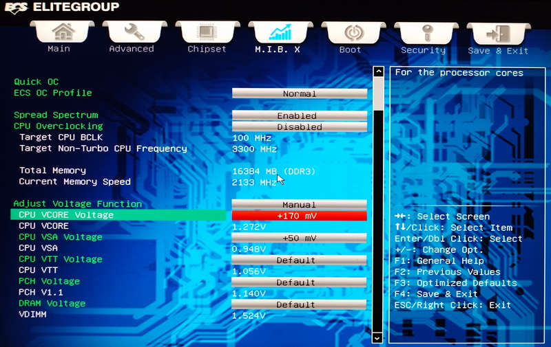Viewport: 551px width, 347px height.
Task: Switch to the Save & Exit label
Action: tap(498, 51)
